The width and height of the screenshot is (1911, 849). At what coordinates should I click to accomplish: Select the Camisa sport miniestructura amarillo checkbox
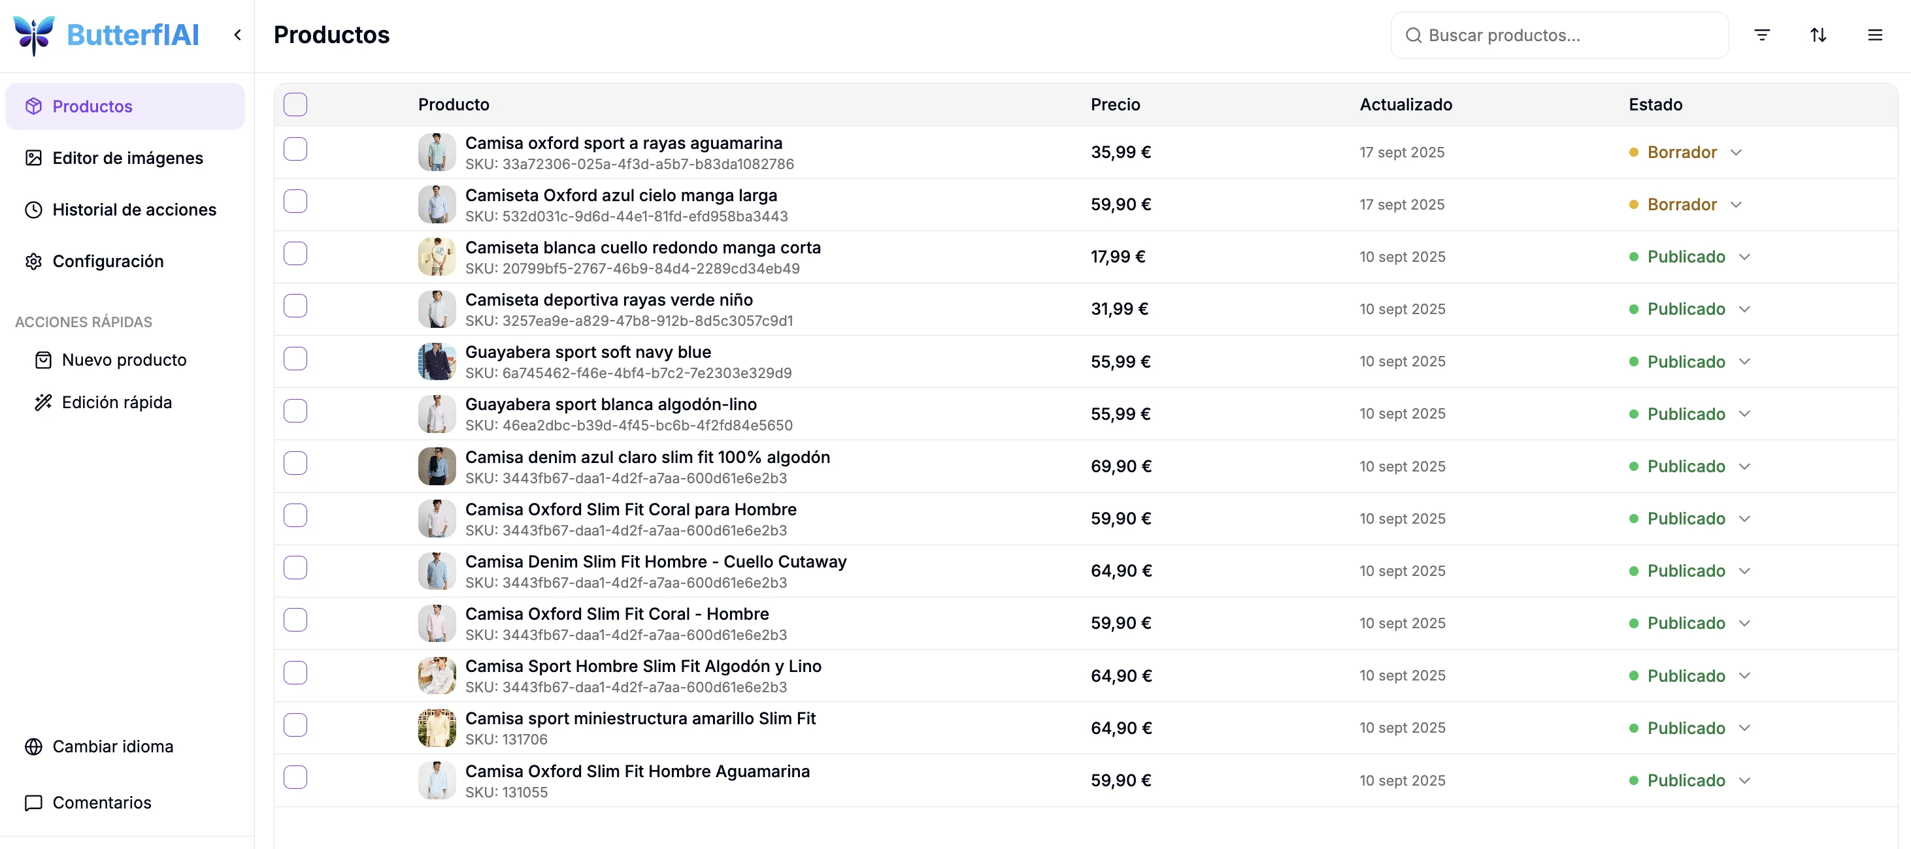(x=295, y=725)
